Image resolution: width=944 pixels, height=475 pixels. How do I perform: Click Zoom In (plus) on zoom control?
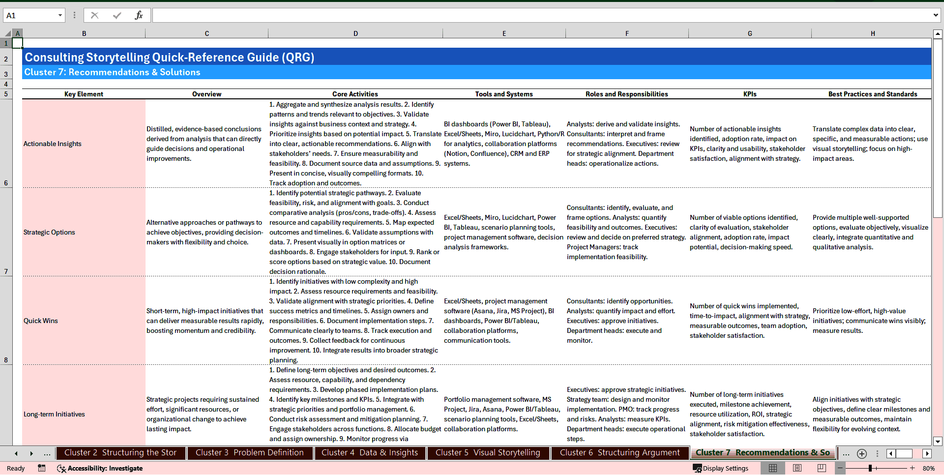(x=912, y=468)
